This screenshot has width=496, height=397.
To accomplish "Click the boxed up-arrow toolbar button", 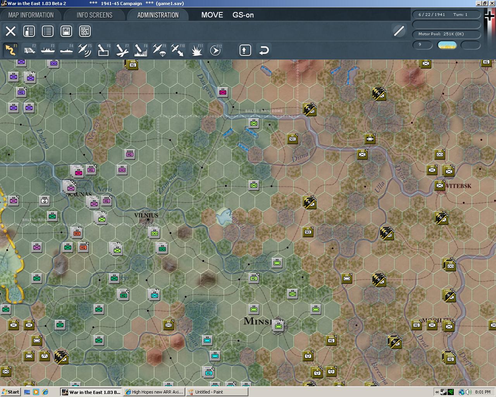I will click(245, 50).
